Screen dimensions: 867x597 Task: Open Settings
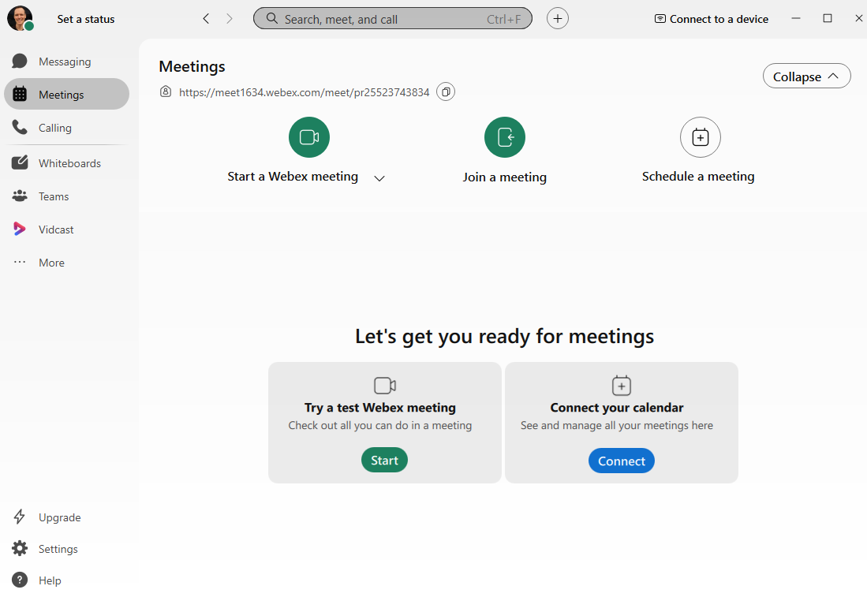[58, 549]
